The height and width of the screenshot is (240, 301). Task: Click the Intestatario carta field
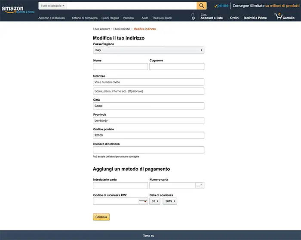click(120, 186)
